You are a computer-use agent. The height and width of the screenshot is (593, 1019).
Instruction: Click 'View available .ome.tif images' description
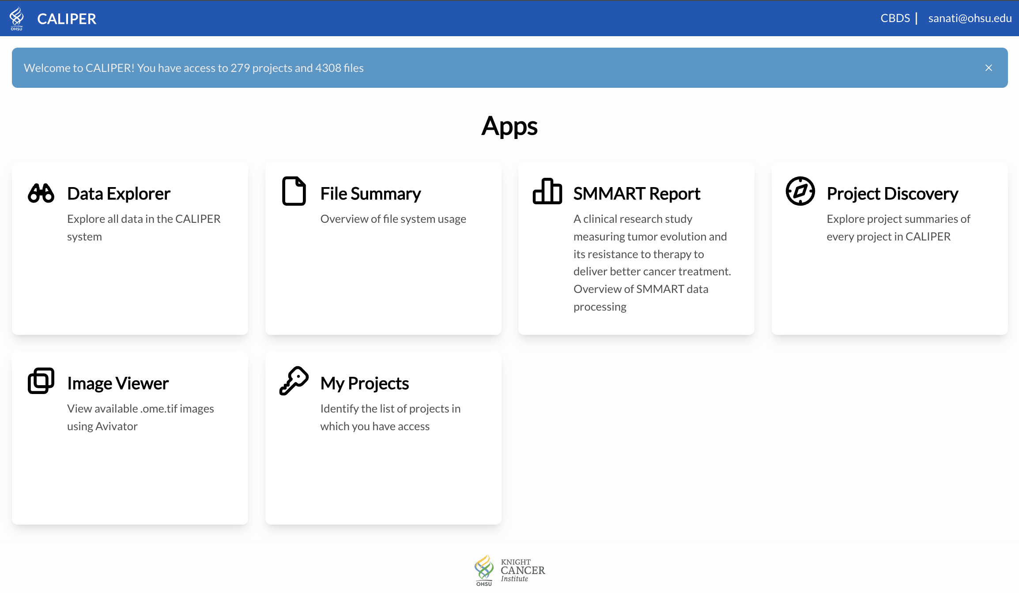(x=140, y=409)
